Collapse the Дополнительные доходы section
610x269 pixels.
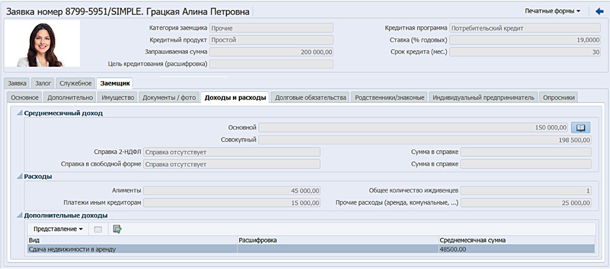coord(20,215)
